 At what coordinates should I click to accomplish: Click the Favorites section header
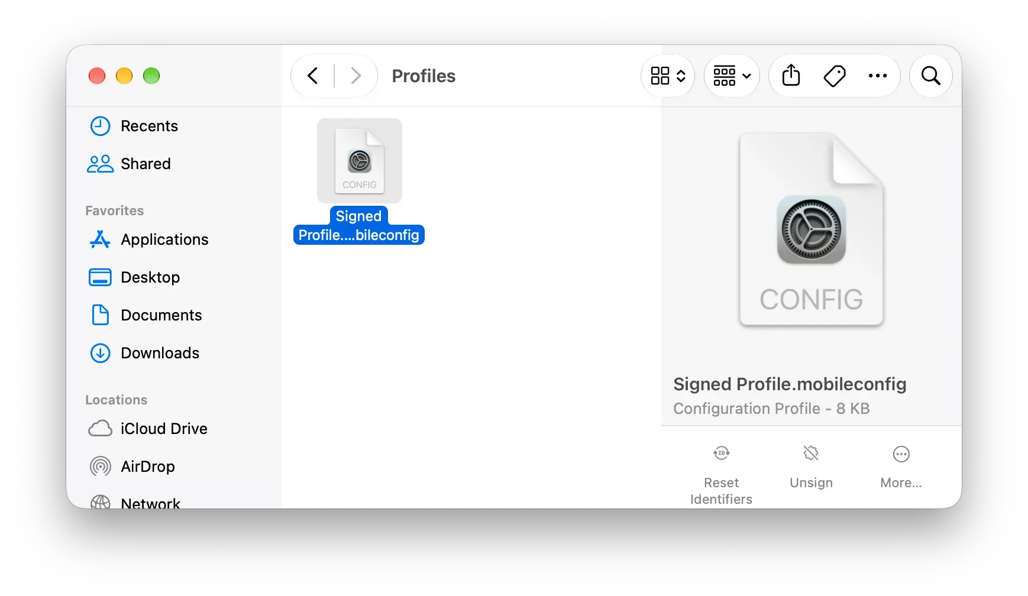(x=115, y=211)
